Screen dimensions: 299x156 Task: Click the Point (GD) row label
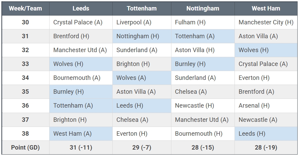point(25,148)
